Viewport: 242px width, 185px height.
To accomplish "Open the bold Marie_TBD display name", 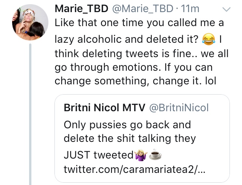I will [82, 9].
